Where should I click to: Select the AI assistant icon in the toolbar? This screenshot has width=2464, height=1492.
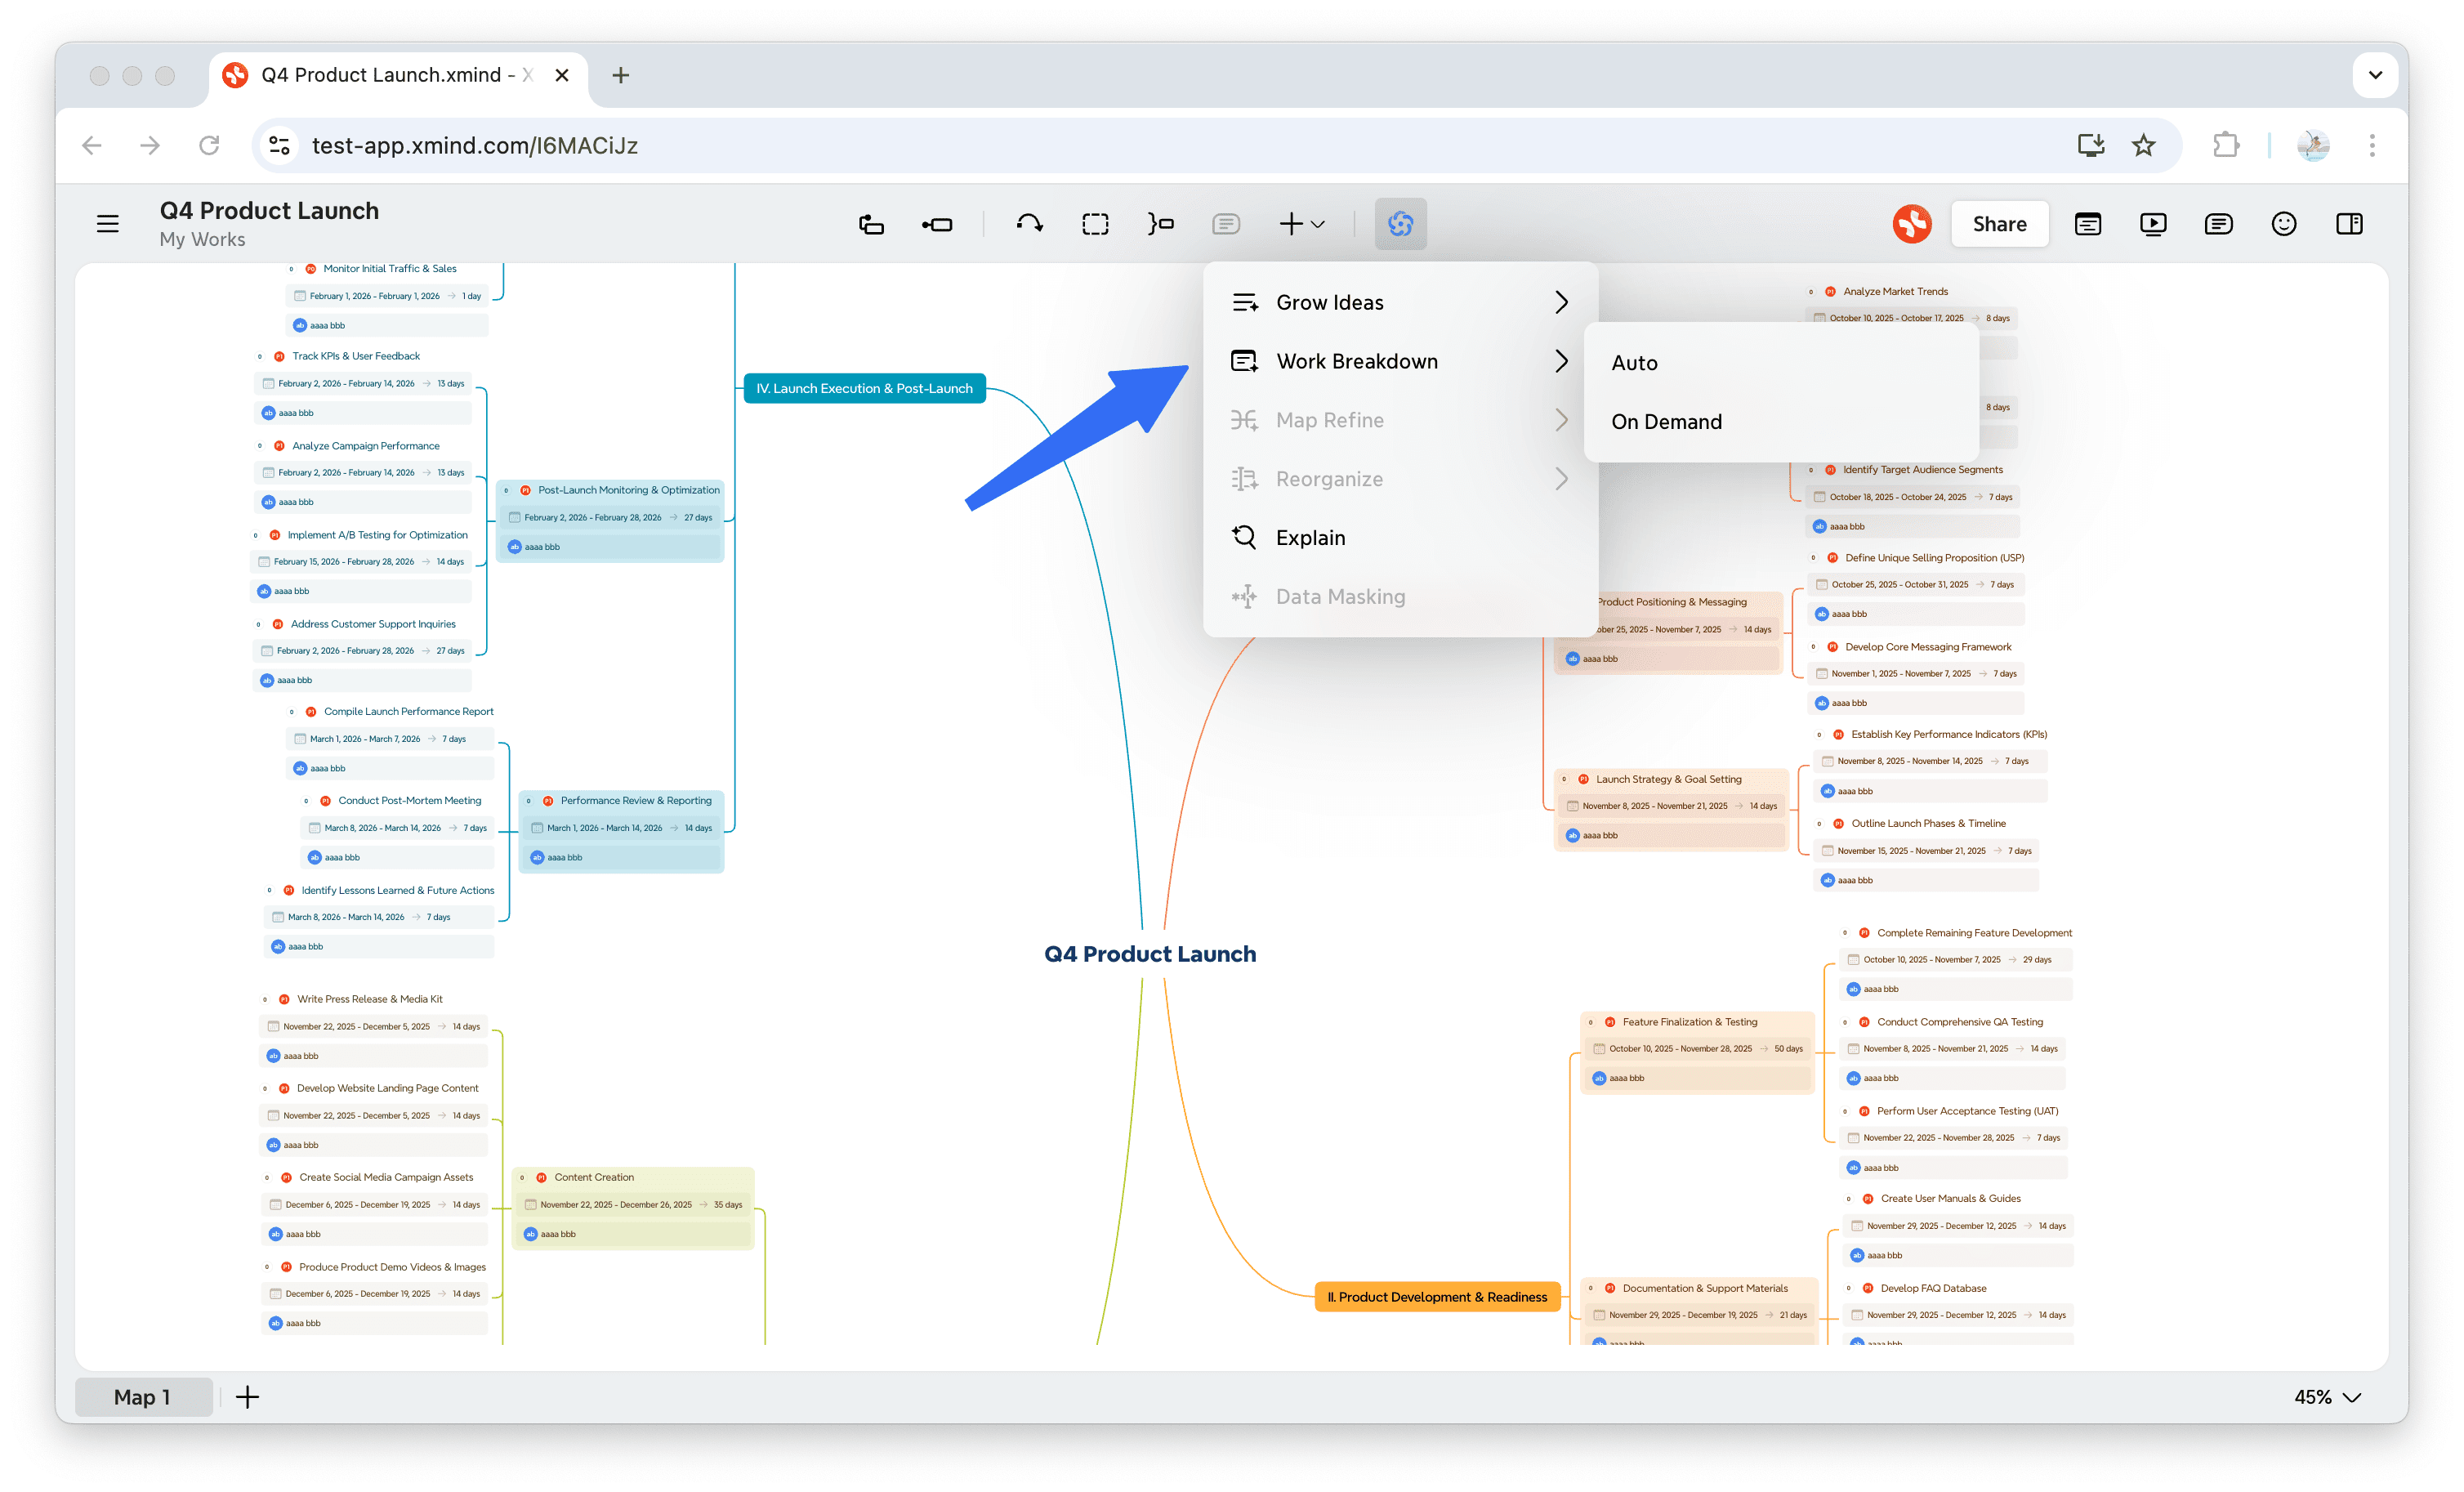click(1400, 223)
